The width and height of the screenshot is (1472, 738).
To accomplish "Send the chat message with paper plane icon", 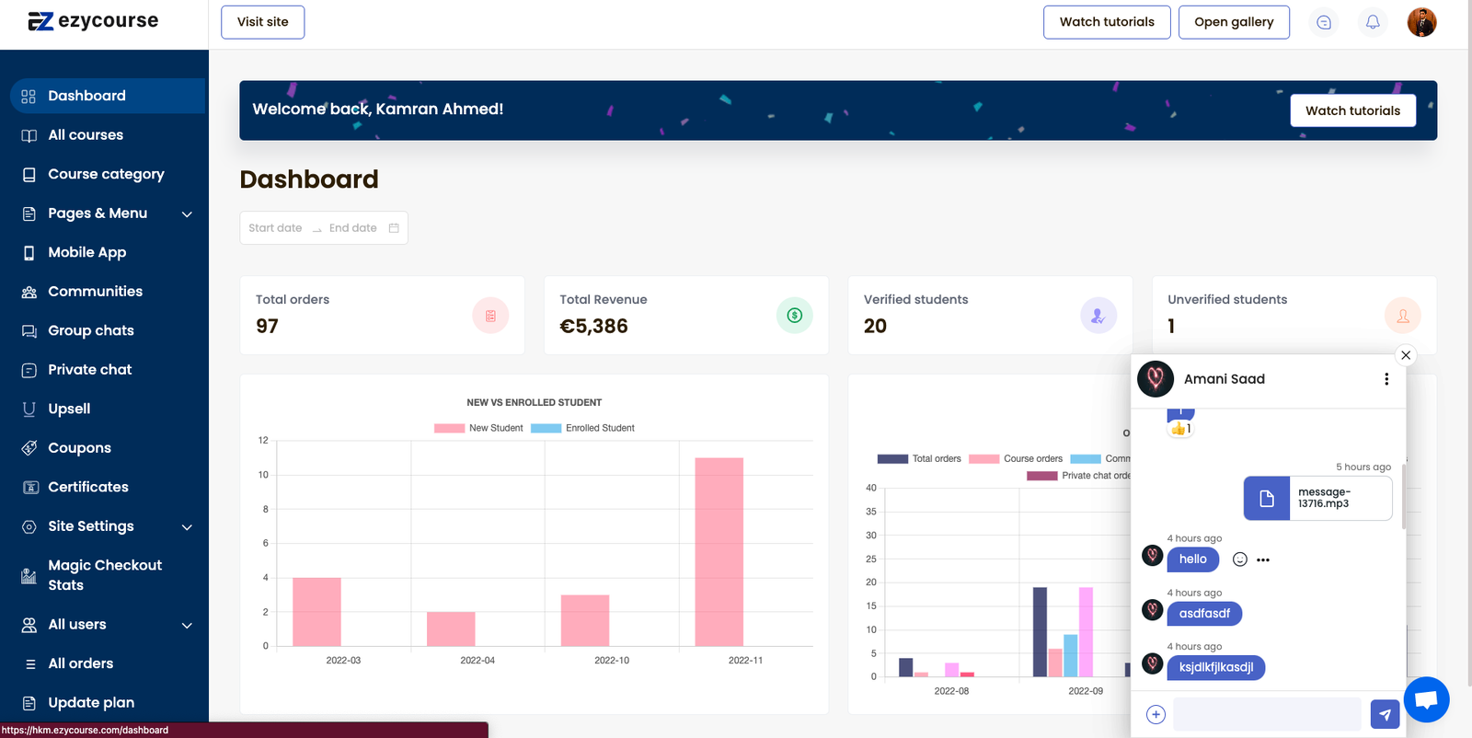I will (1385, 714).
